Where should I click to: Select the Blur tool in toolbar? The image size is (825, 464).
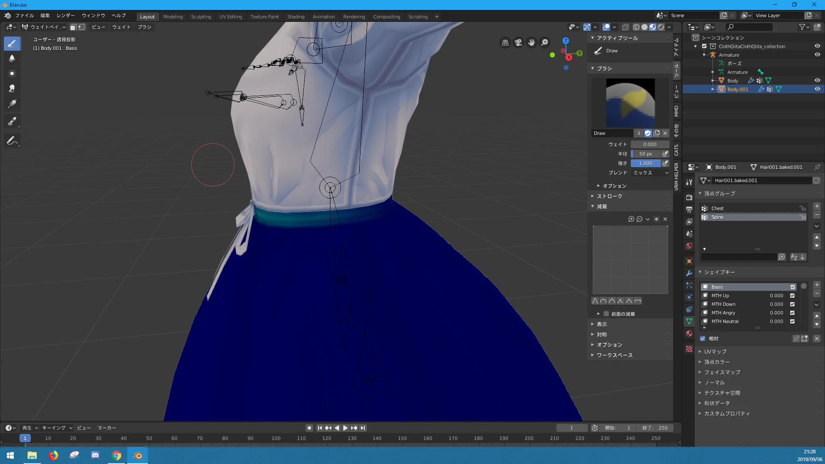coord(12,58)
